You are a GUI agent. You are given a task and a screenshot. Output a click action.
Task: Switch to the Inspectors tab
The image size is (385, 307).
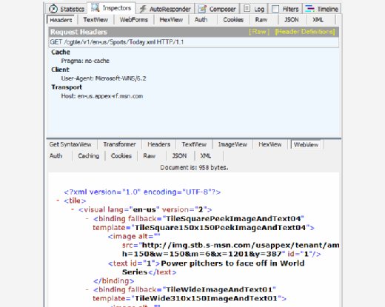coord(111,8)
